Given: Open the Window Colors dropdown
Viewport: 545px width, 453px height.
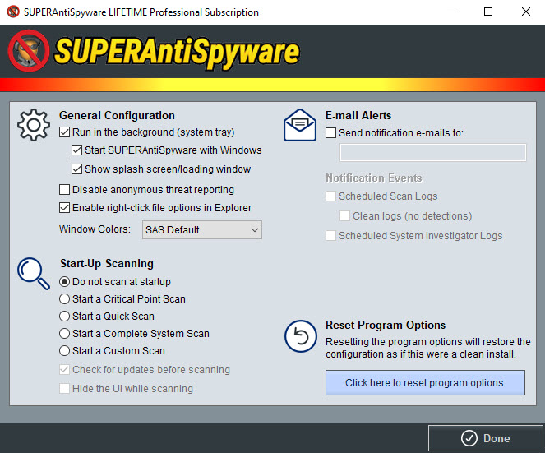Looking at the screenshot, I should pos(202,230).
